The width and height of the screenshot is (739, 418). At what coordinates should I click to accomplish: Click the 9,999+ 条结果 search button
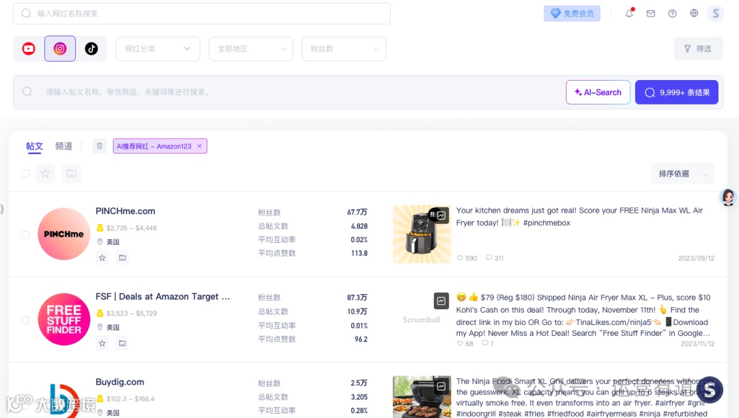coord(677,92)
